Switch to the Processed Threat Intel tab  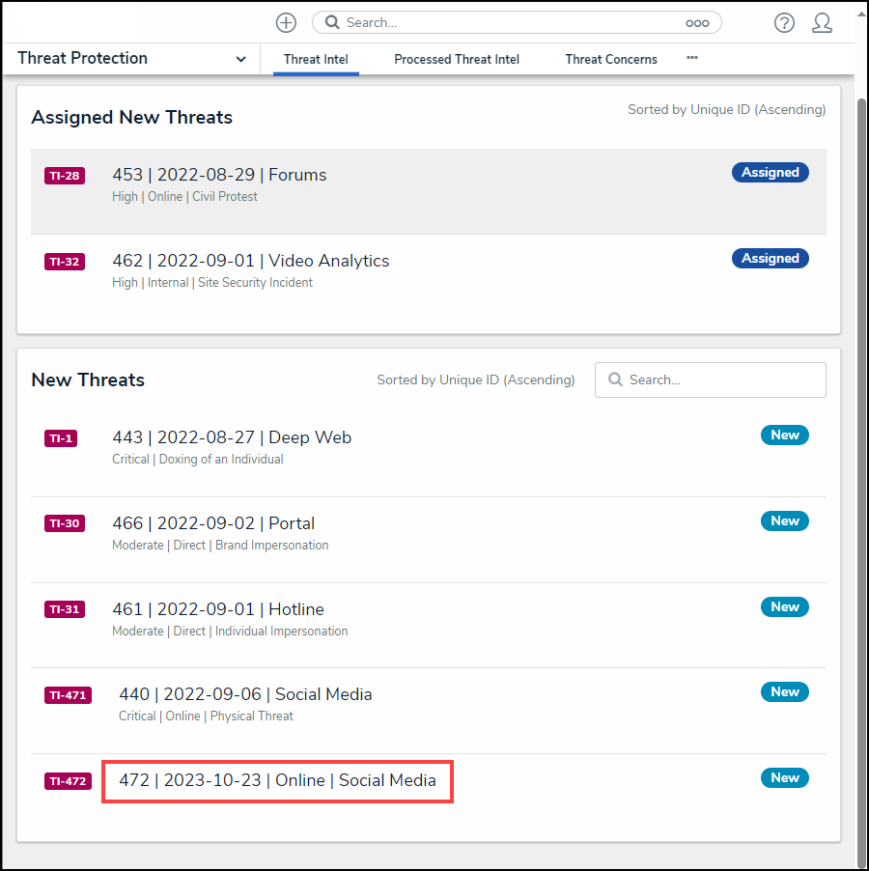coord(457,59)
